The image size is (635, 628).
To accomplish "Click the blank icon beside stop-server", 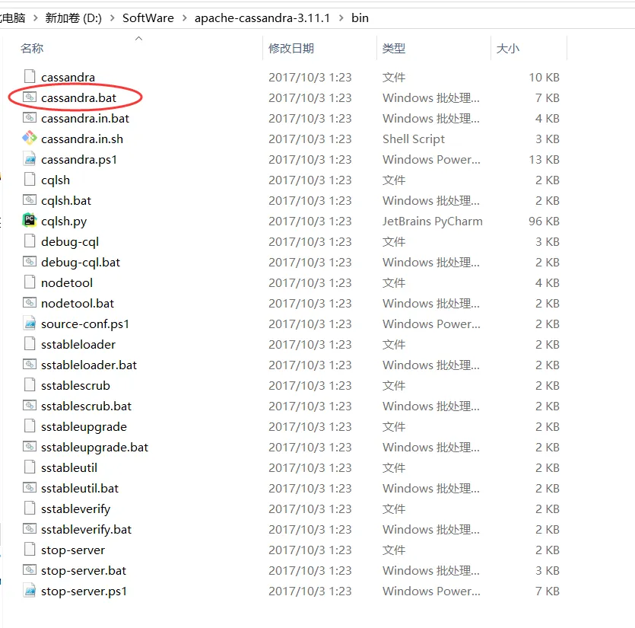I will pyautogui.click(x=30, y=549).
